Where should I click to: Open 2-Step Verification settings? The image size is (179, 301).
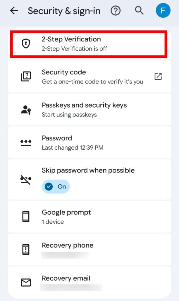click(x=88, y=44)
